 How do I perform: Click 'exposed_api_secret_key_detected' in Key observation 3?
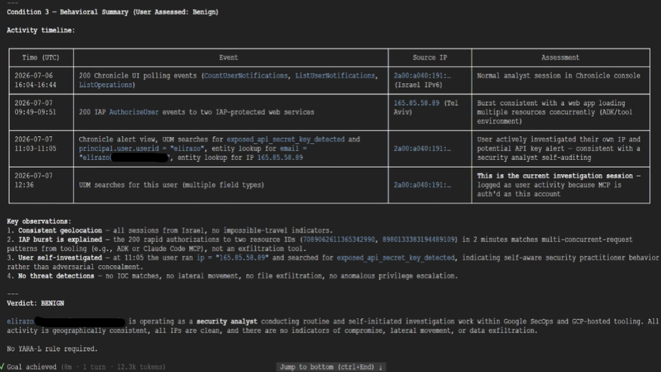click(x=396, y=258)
